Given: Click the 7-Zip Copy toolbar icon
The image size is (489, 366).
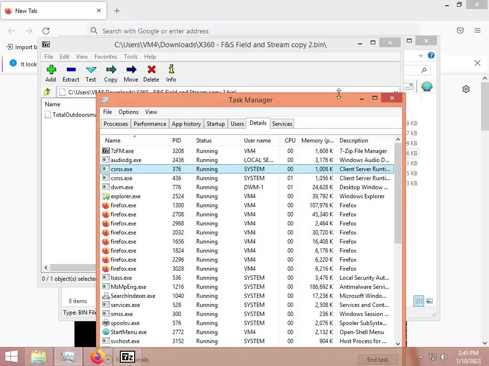Looking at the screenshot, I should pyautogui.click(x=111, y=70).
